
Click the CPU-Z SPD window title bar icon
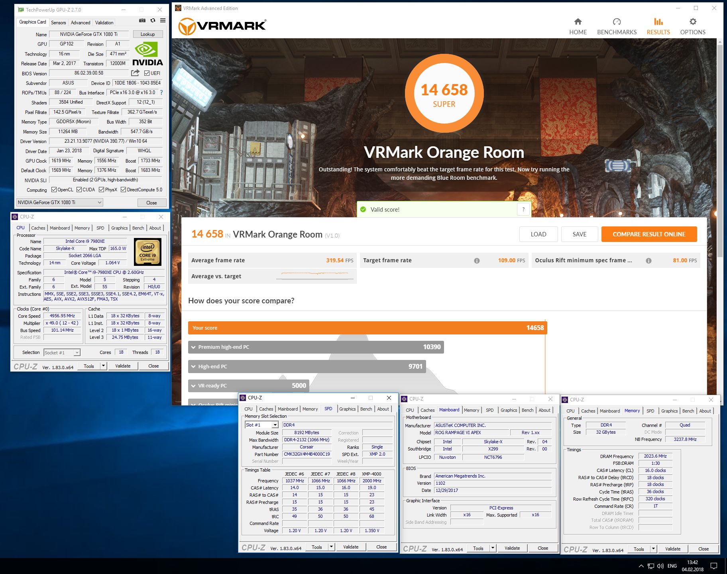tap(243, 397)
